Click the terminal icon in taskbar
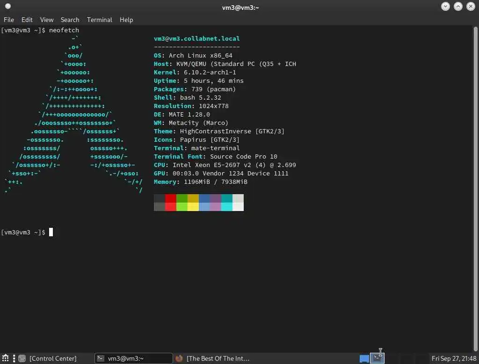 (x=101, y=358)
